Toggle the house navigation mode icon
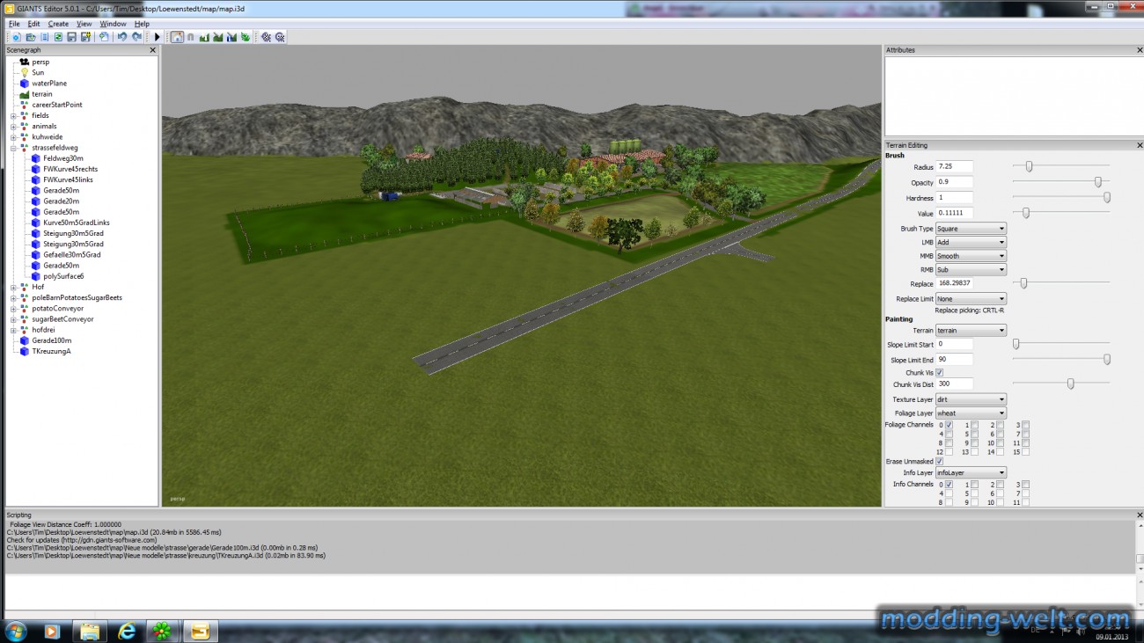Image resolution: width=1144 pixels, height=643 pixels. tap(177, 37)
